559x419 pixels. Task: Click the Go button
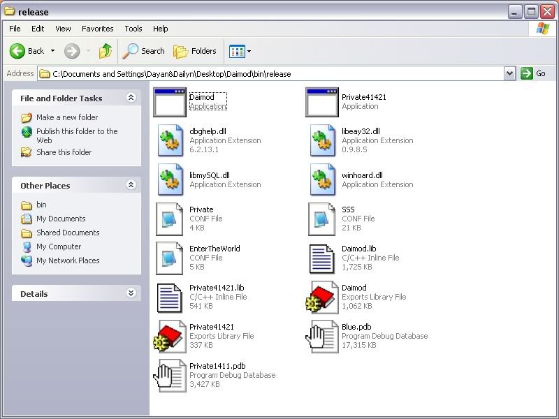coord(533,74)
